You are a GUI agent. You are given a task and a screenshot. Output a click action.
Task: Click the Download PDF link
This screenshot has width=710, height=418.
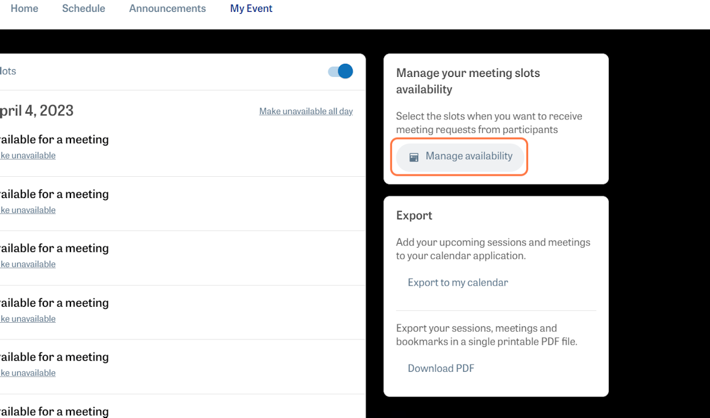(x=440, y=368)
